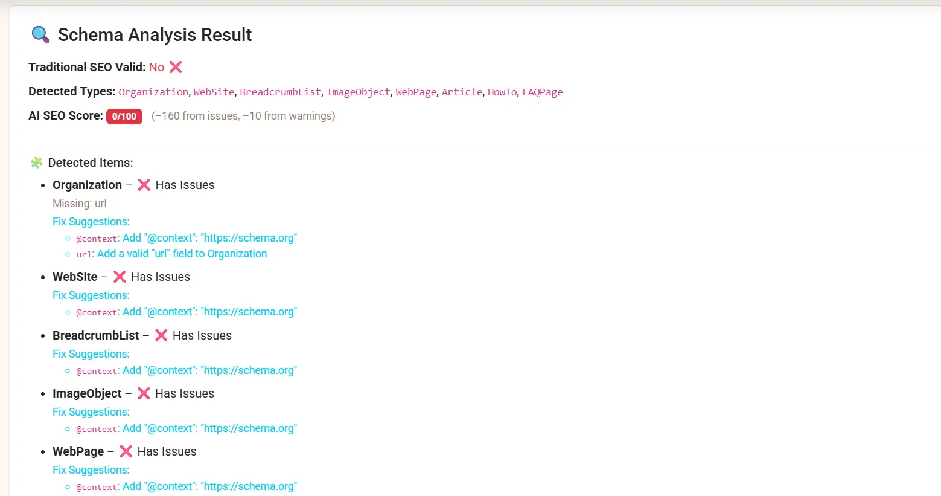Select the BreadcrumbList detected type tag

(281, 92)
